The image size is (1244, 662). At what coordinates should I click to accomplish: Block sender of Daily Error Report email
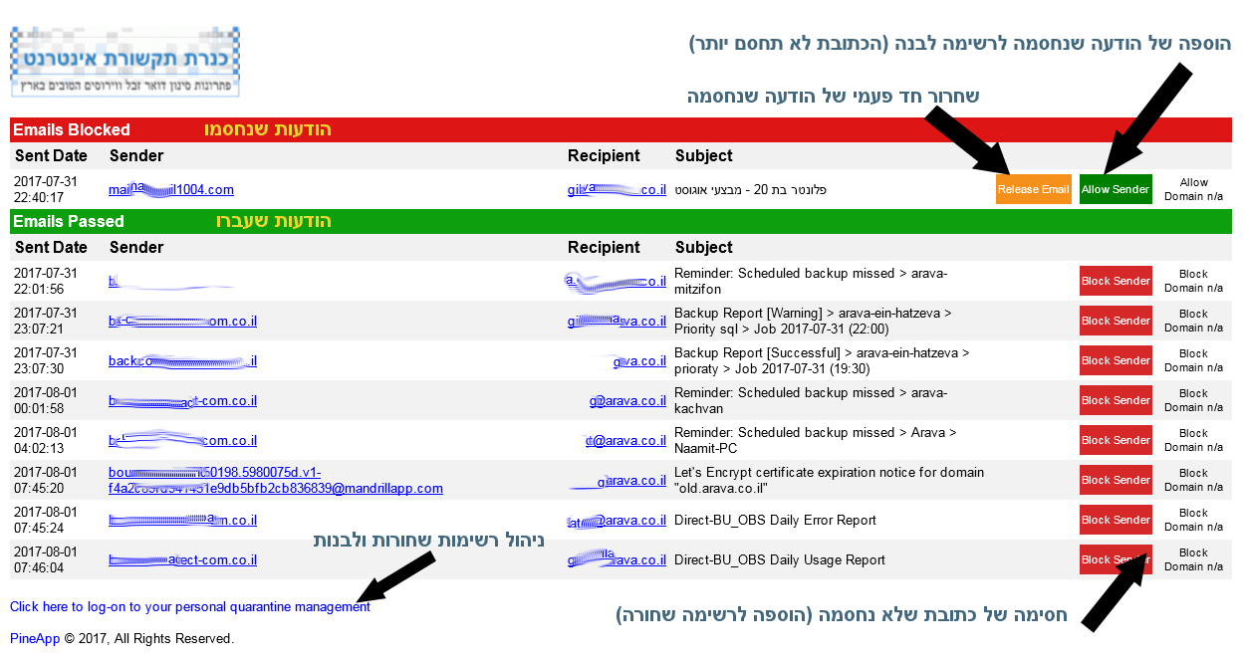(x=1116, y=520)
